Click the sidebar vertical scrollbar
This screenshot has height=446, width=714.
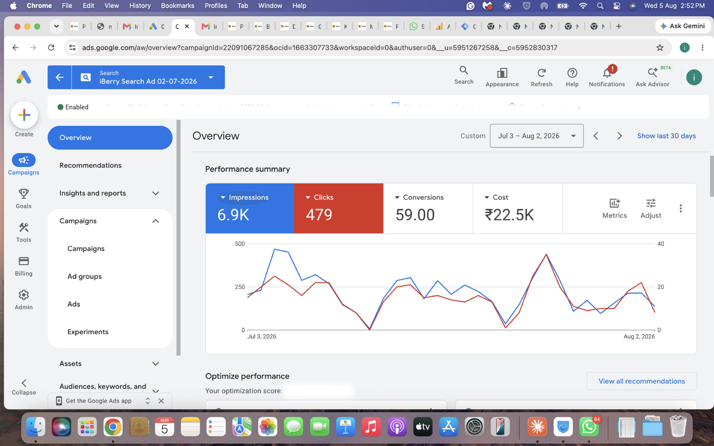click(178, 238)
